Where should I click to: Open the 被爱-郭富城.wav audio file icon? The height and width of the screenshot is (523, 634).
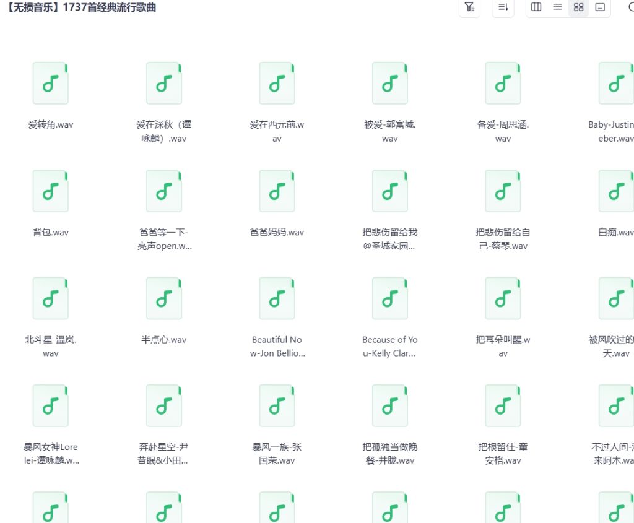point(390,84)
